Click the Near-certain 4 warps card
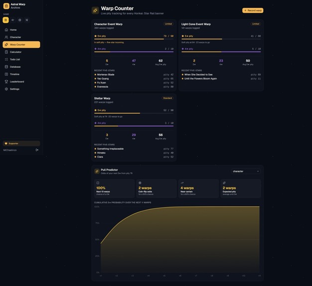Screen dimensions: 312x286 click(198, 188)
